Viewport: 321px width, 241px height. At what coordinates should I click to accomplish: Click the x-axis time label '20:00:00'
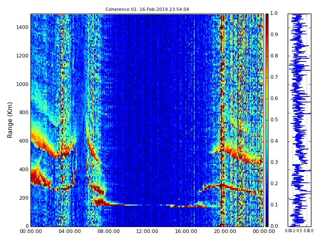click(225, 231)
